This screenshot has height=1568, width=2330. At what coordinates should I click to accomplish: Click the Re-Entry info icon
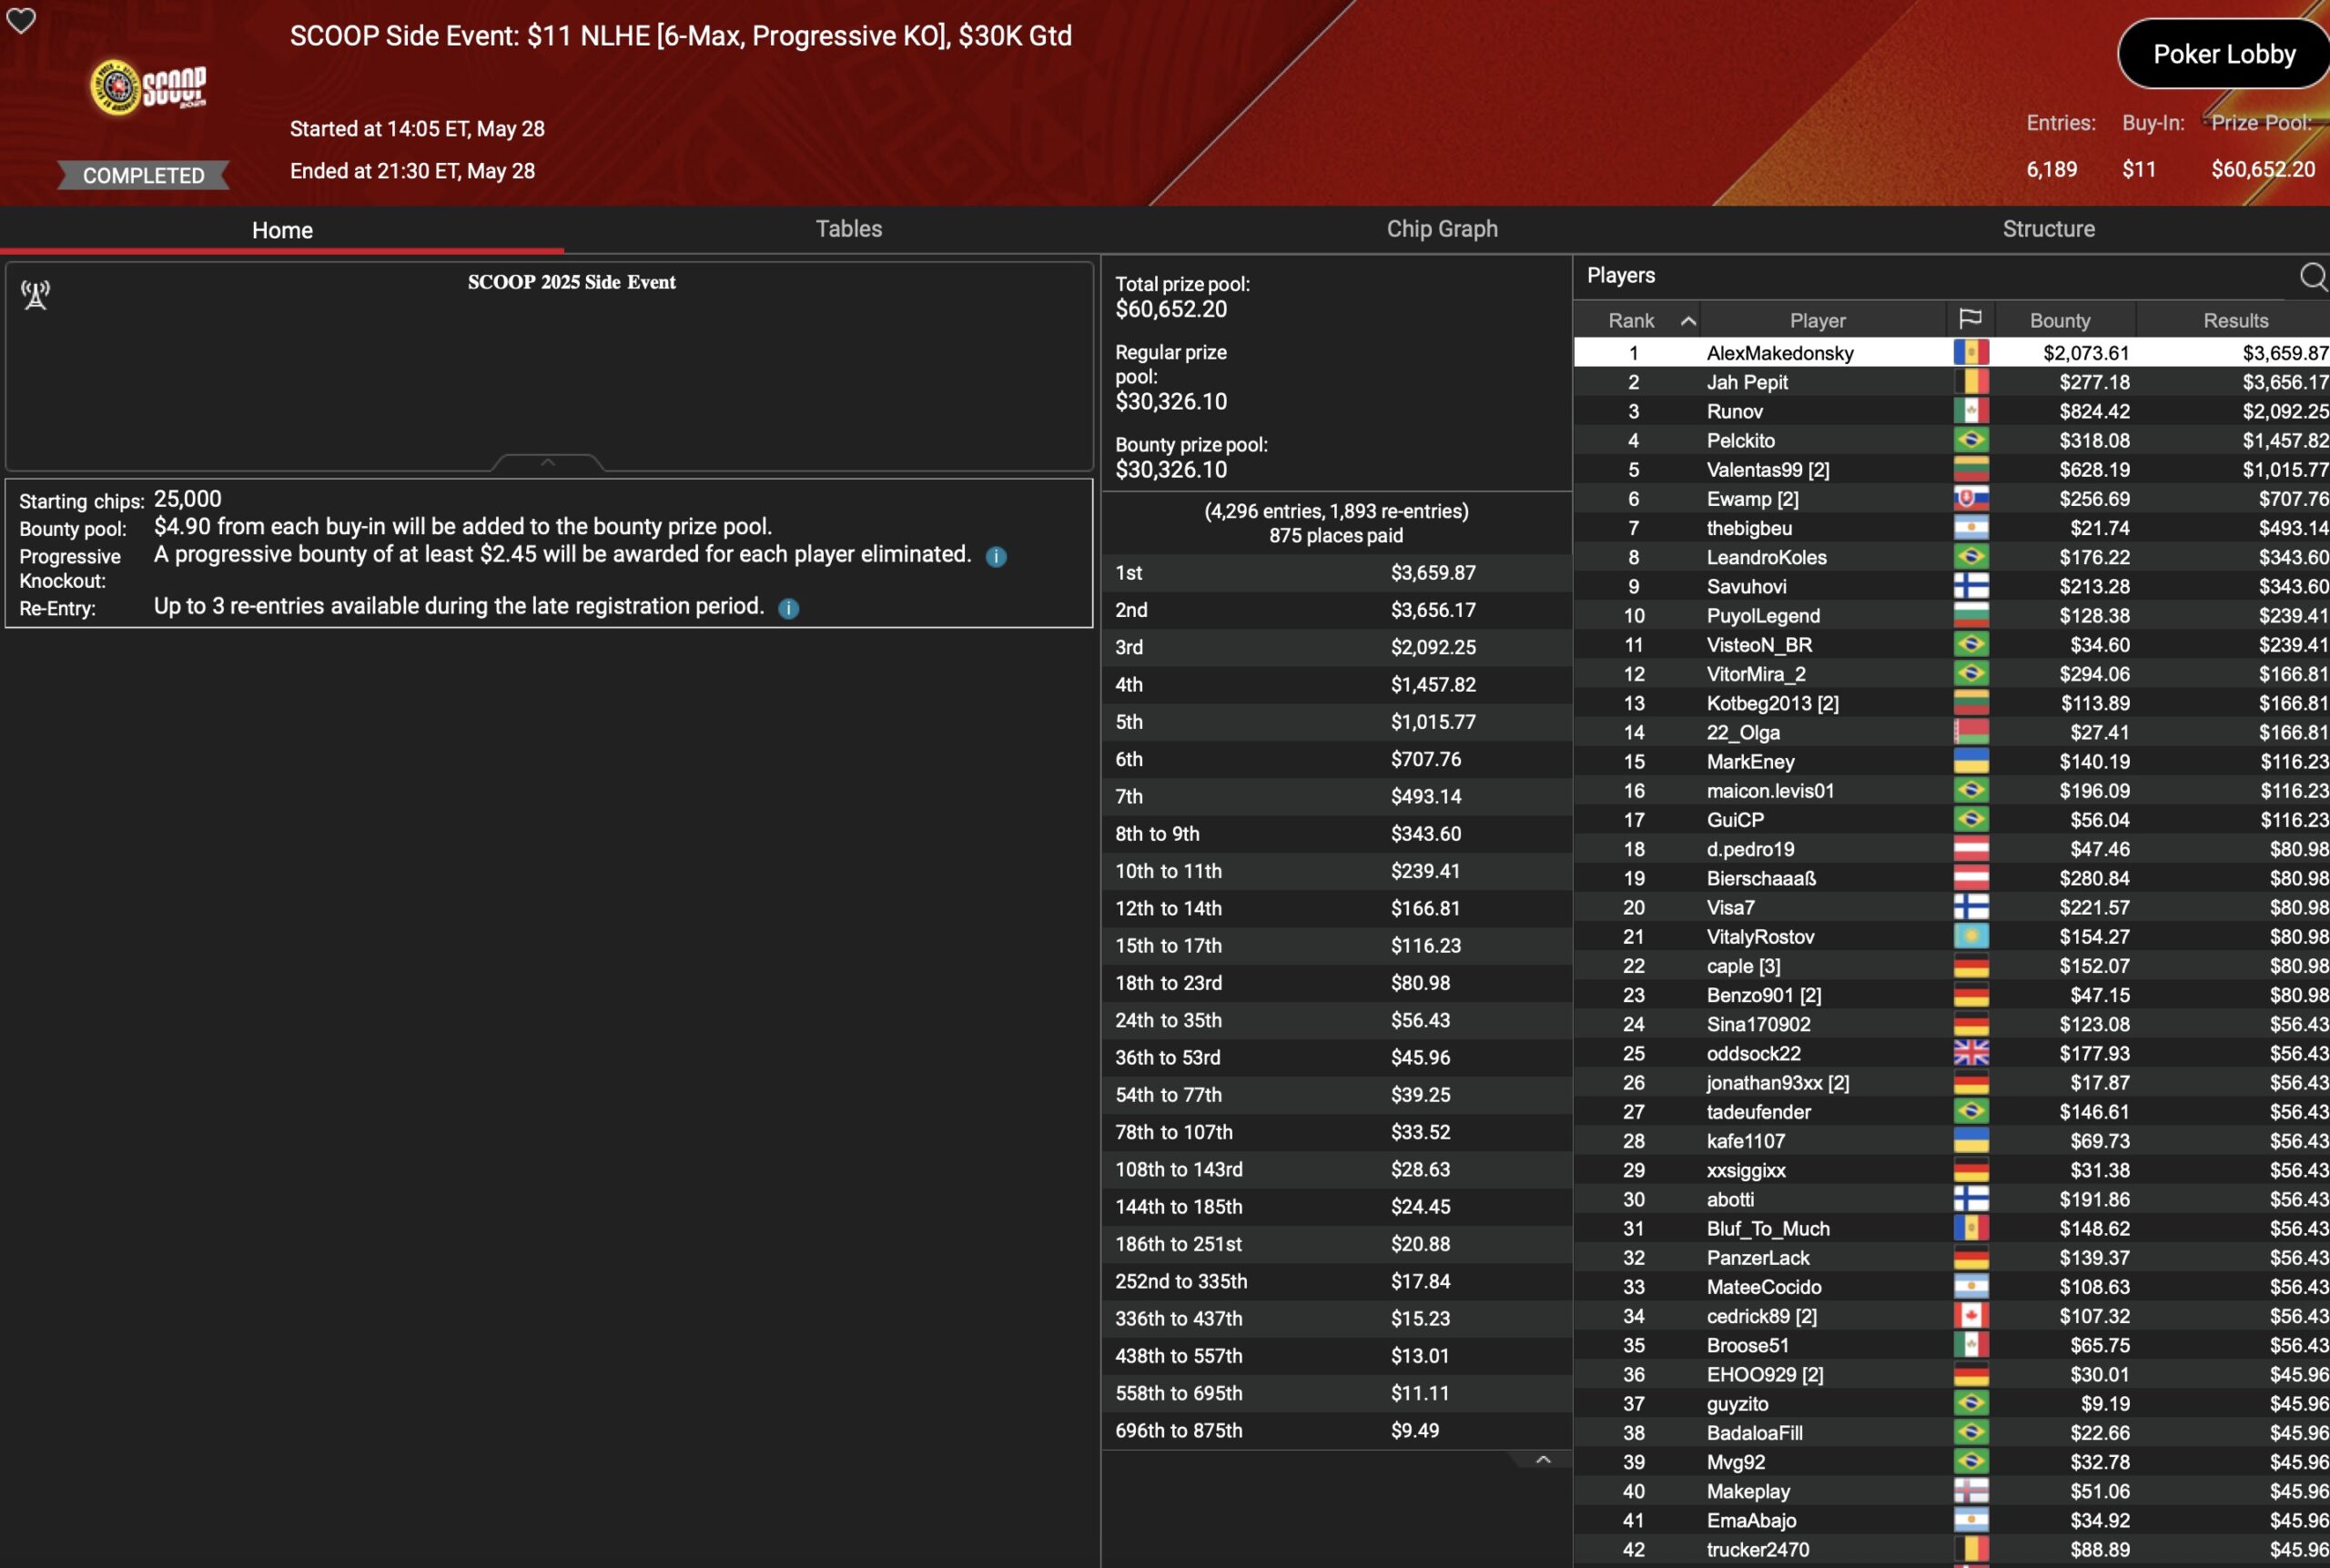click(x=788, y=608)
